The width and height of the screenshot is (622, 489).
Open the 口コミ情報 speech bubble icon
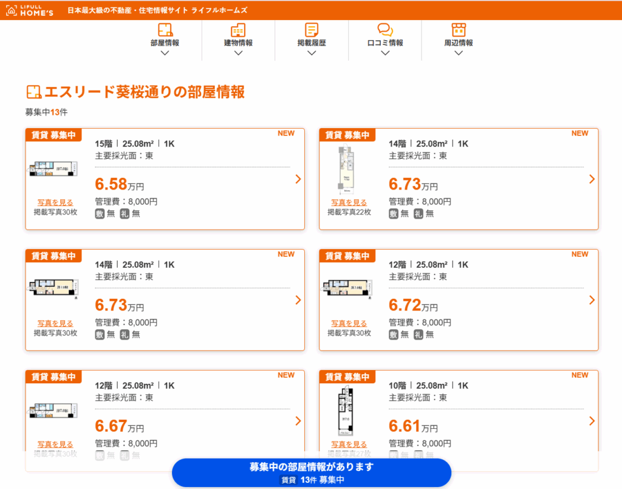(x=385, y=30)
